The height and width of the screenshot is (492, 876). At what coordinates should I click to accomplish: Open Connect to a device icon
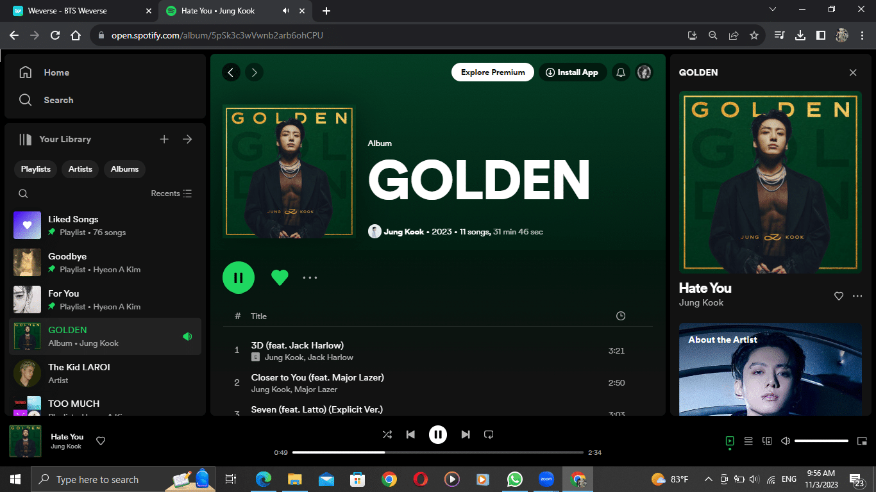pos(766,441)
